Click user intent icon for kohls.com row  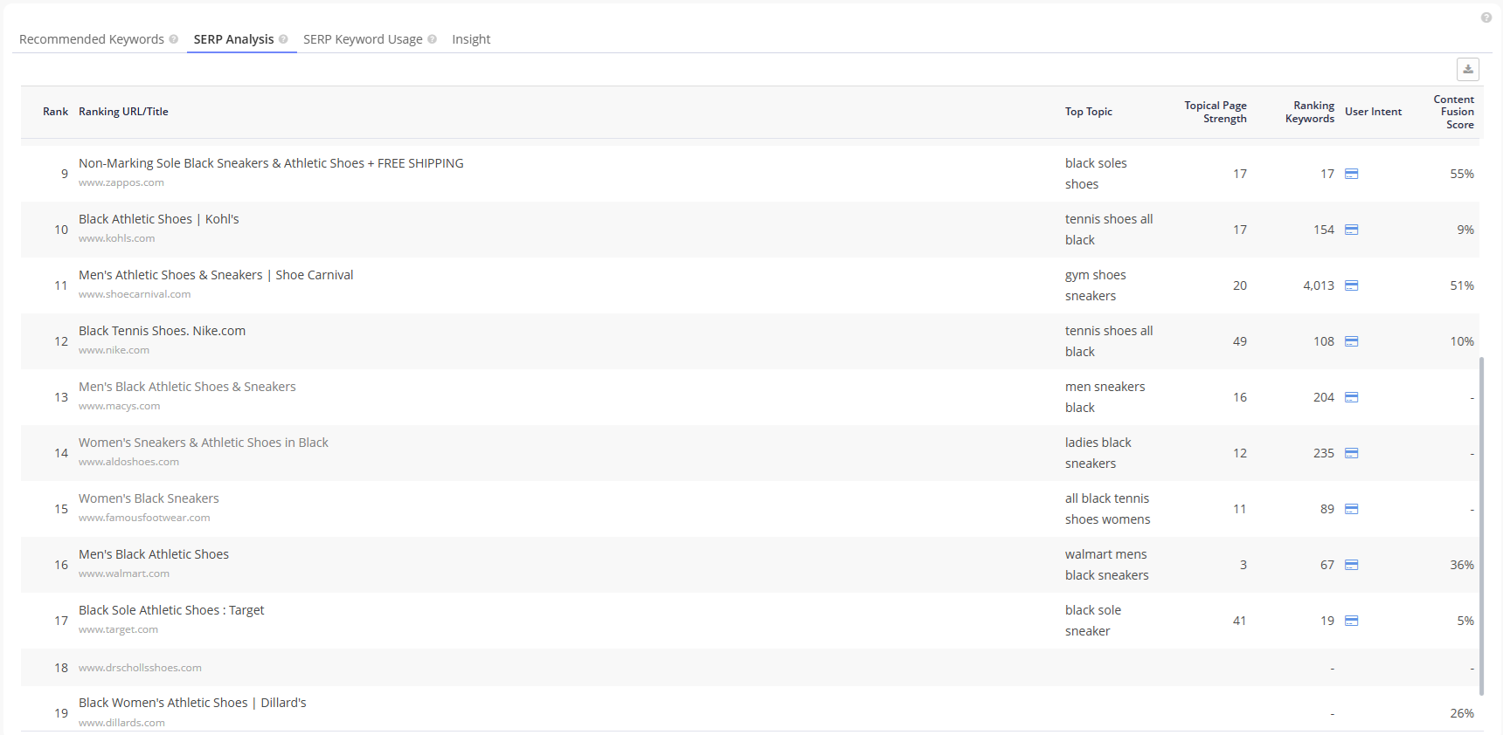(x=1351, y=230)
